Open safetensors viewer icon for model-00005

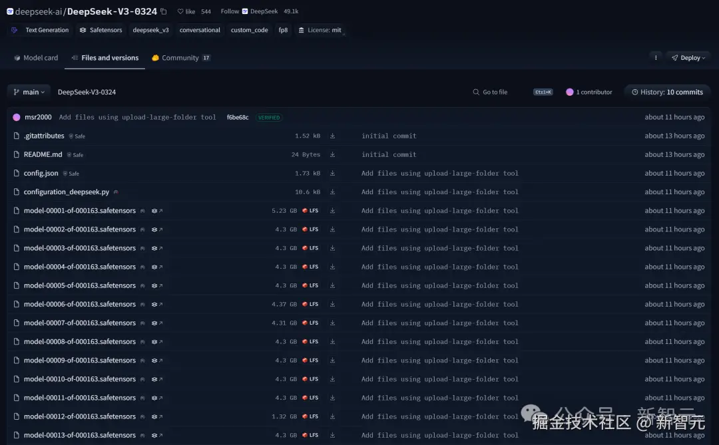point(157,285)
